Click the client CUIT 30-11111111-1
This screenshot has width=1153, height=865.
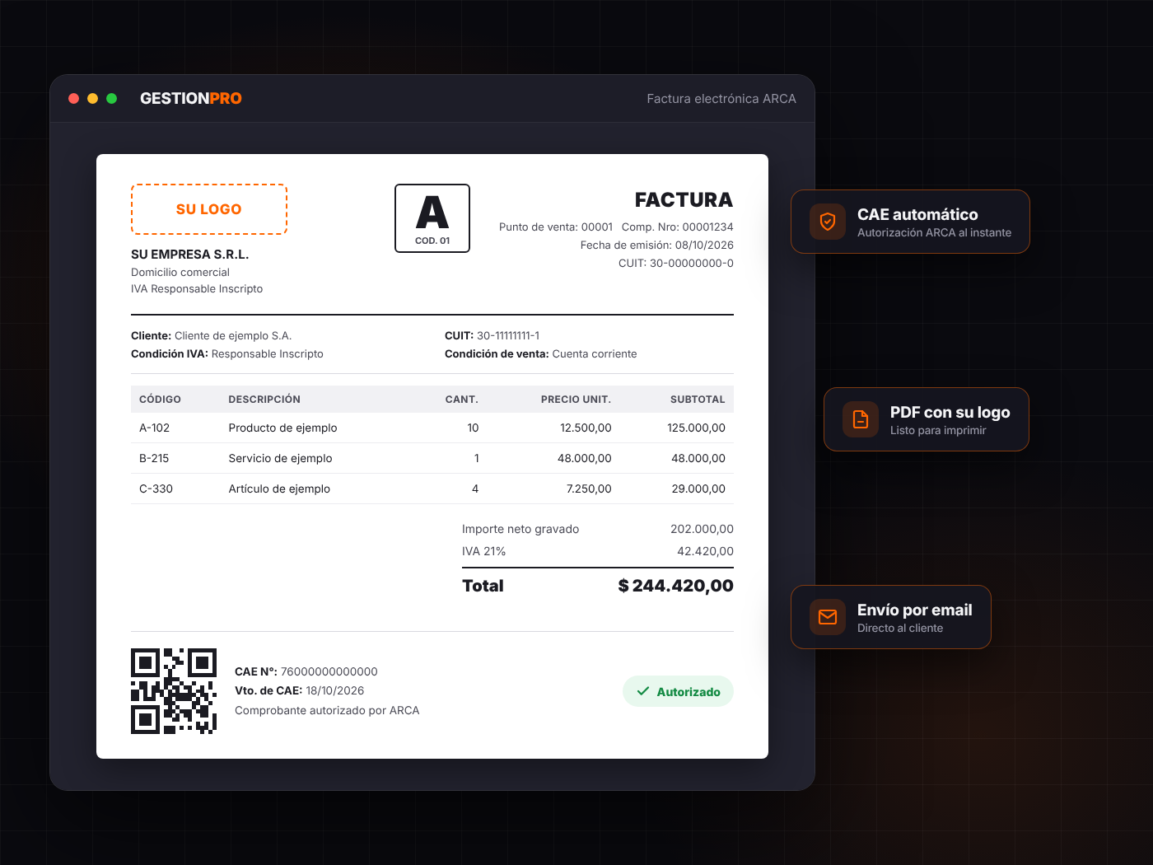click(508, 336)
